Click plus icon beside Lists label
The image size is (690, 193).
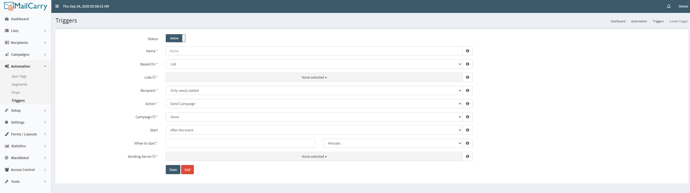[x=154, y=77]
